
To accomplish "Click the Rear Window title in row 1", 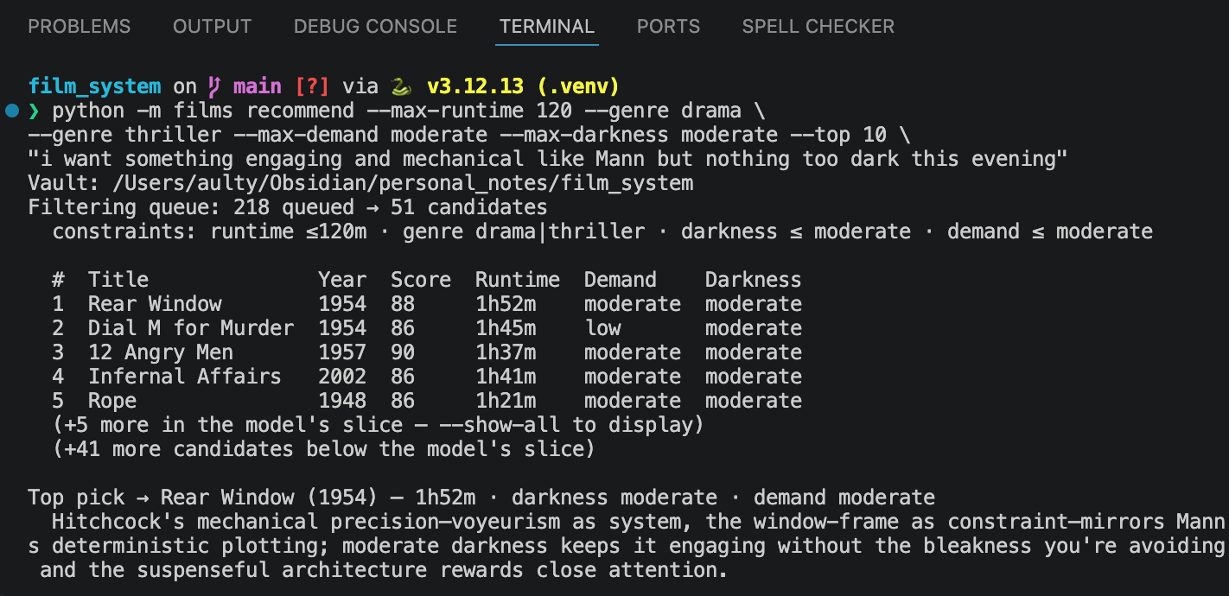I will (x=155, y=304).
